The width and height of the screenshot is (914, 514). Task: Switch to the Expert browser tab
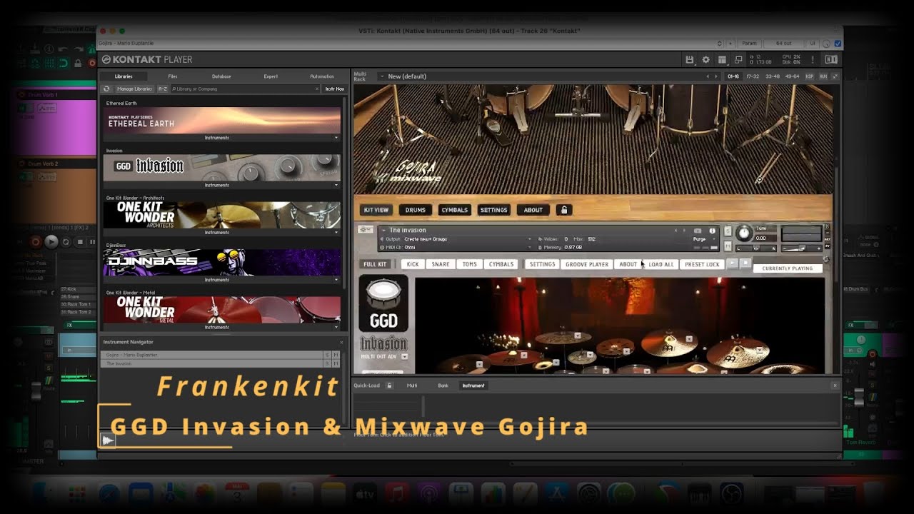pyautogui.click(x=271, y=76)
